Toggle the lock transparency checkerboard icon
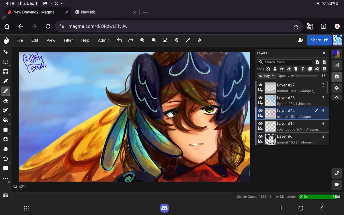This screenshot has height=215, width=344. tap(268, 69)
